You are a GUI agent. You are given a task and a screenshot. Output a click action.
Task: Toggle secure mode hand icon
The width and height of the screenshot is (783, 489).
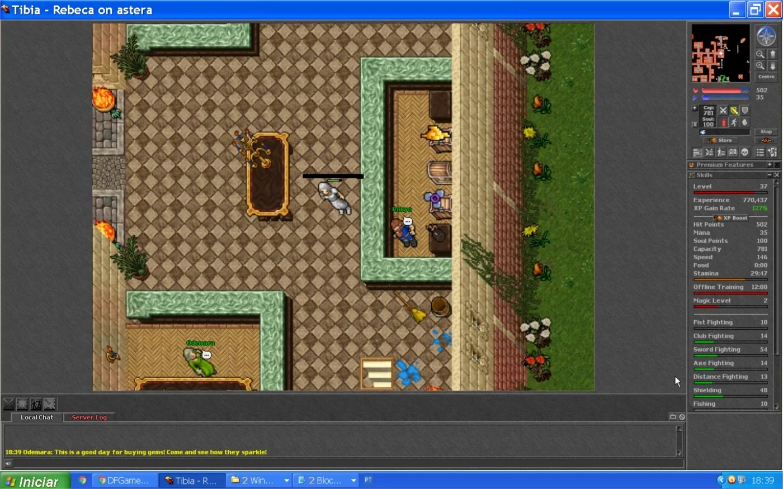pyautogui.click(x=744, y=122)
